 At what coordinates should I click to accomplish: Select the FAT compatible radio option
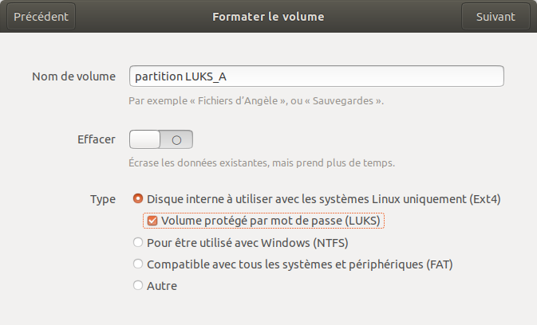click(138, 264)
